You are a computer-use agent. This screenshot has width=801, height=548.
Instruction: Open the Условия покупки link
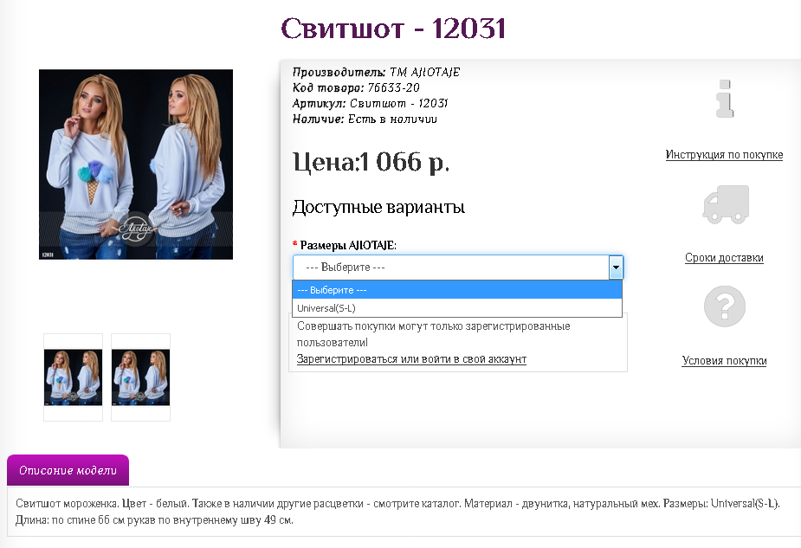click(724, 361)
